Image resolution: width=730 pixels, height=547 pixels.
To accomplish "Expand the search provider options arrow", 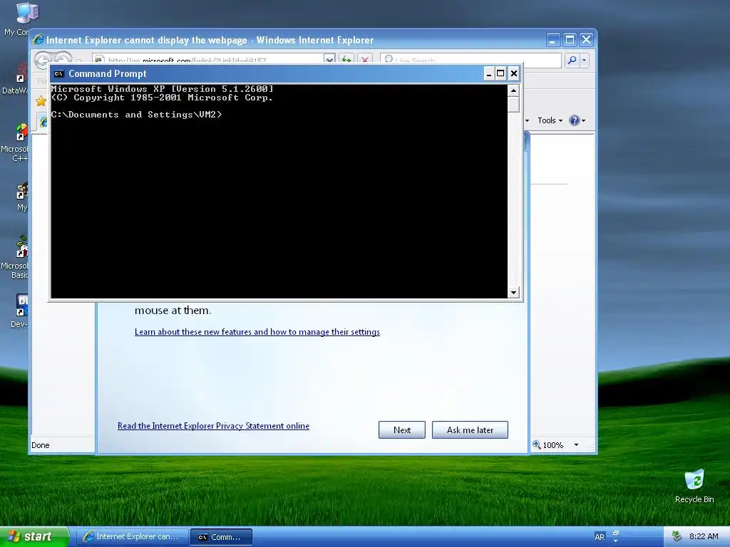I will click(x=585, y=60).
